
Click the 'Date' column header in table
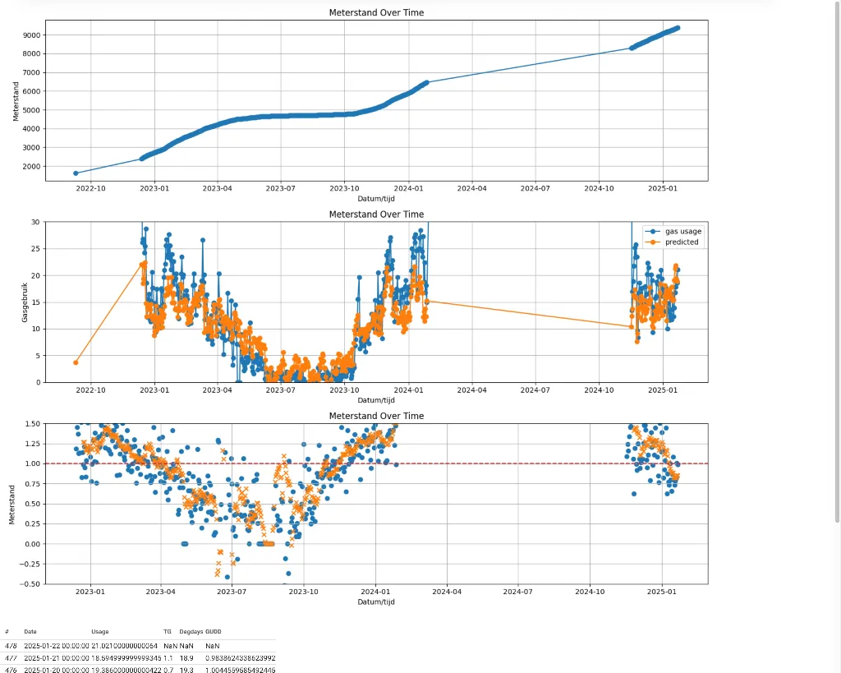pyautogui.click(x=30, y=631)
